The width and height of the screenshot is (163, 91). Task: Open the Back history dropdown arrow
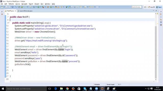point(95,7)
